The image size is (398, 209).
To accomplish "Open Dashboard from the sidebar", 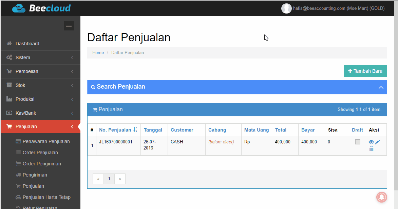I will [27, 44].
